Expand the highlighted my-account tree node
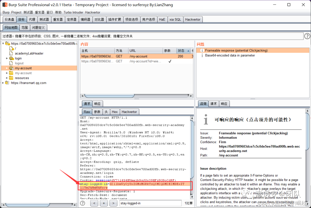This screenshot has width=311, height=208. [7, 68]
